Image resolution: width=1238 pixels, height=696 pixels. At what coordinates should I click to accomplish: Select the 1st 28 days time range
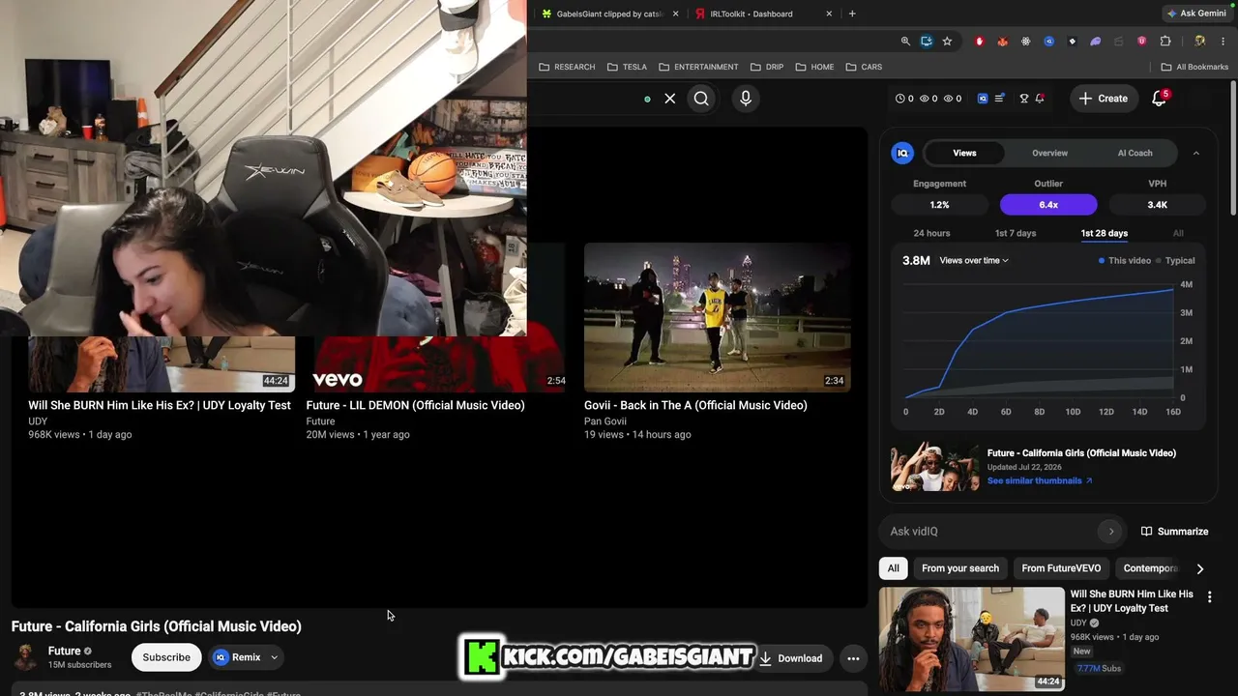(1104, 233)
